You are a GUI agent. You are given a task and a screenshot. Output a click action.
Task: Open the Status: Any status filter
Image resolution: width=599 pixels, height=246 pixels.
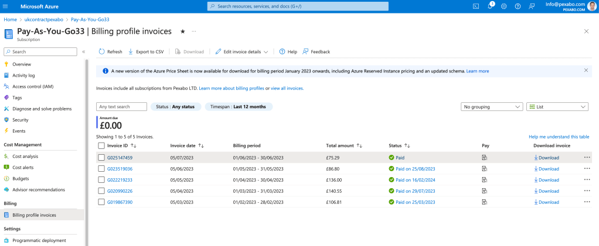[176, 106]
